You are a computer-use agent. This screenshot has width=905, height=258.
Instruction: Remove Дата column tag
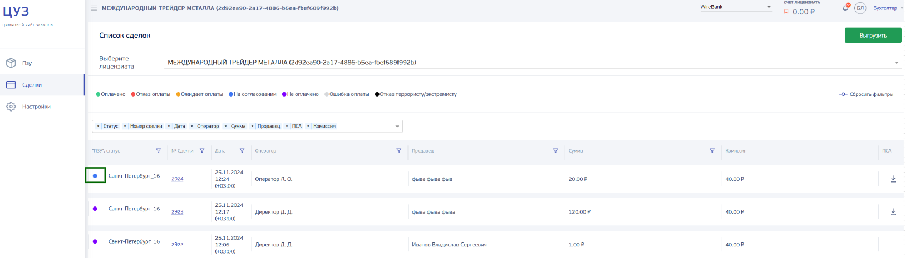coord(169,126)
